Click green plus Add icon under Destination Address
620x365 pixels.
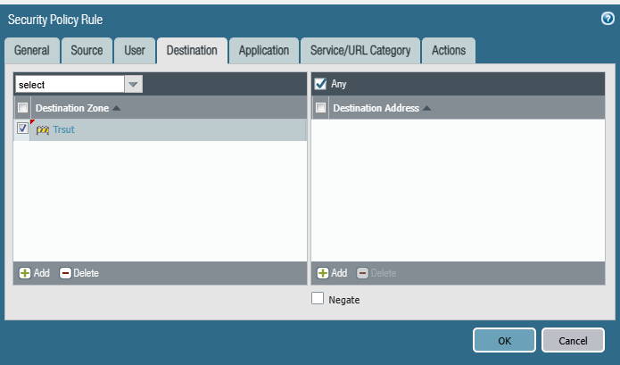coord(323,273)
